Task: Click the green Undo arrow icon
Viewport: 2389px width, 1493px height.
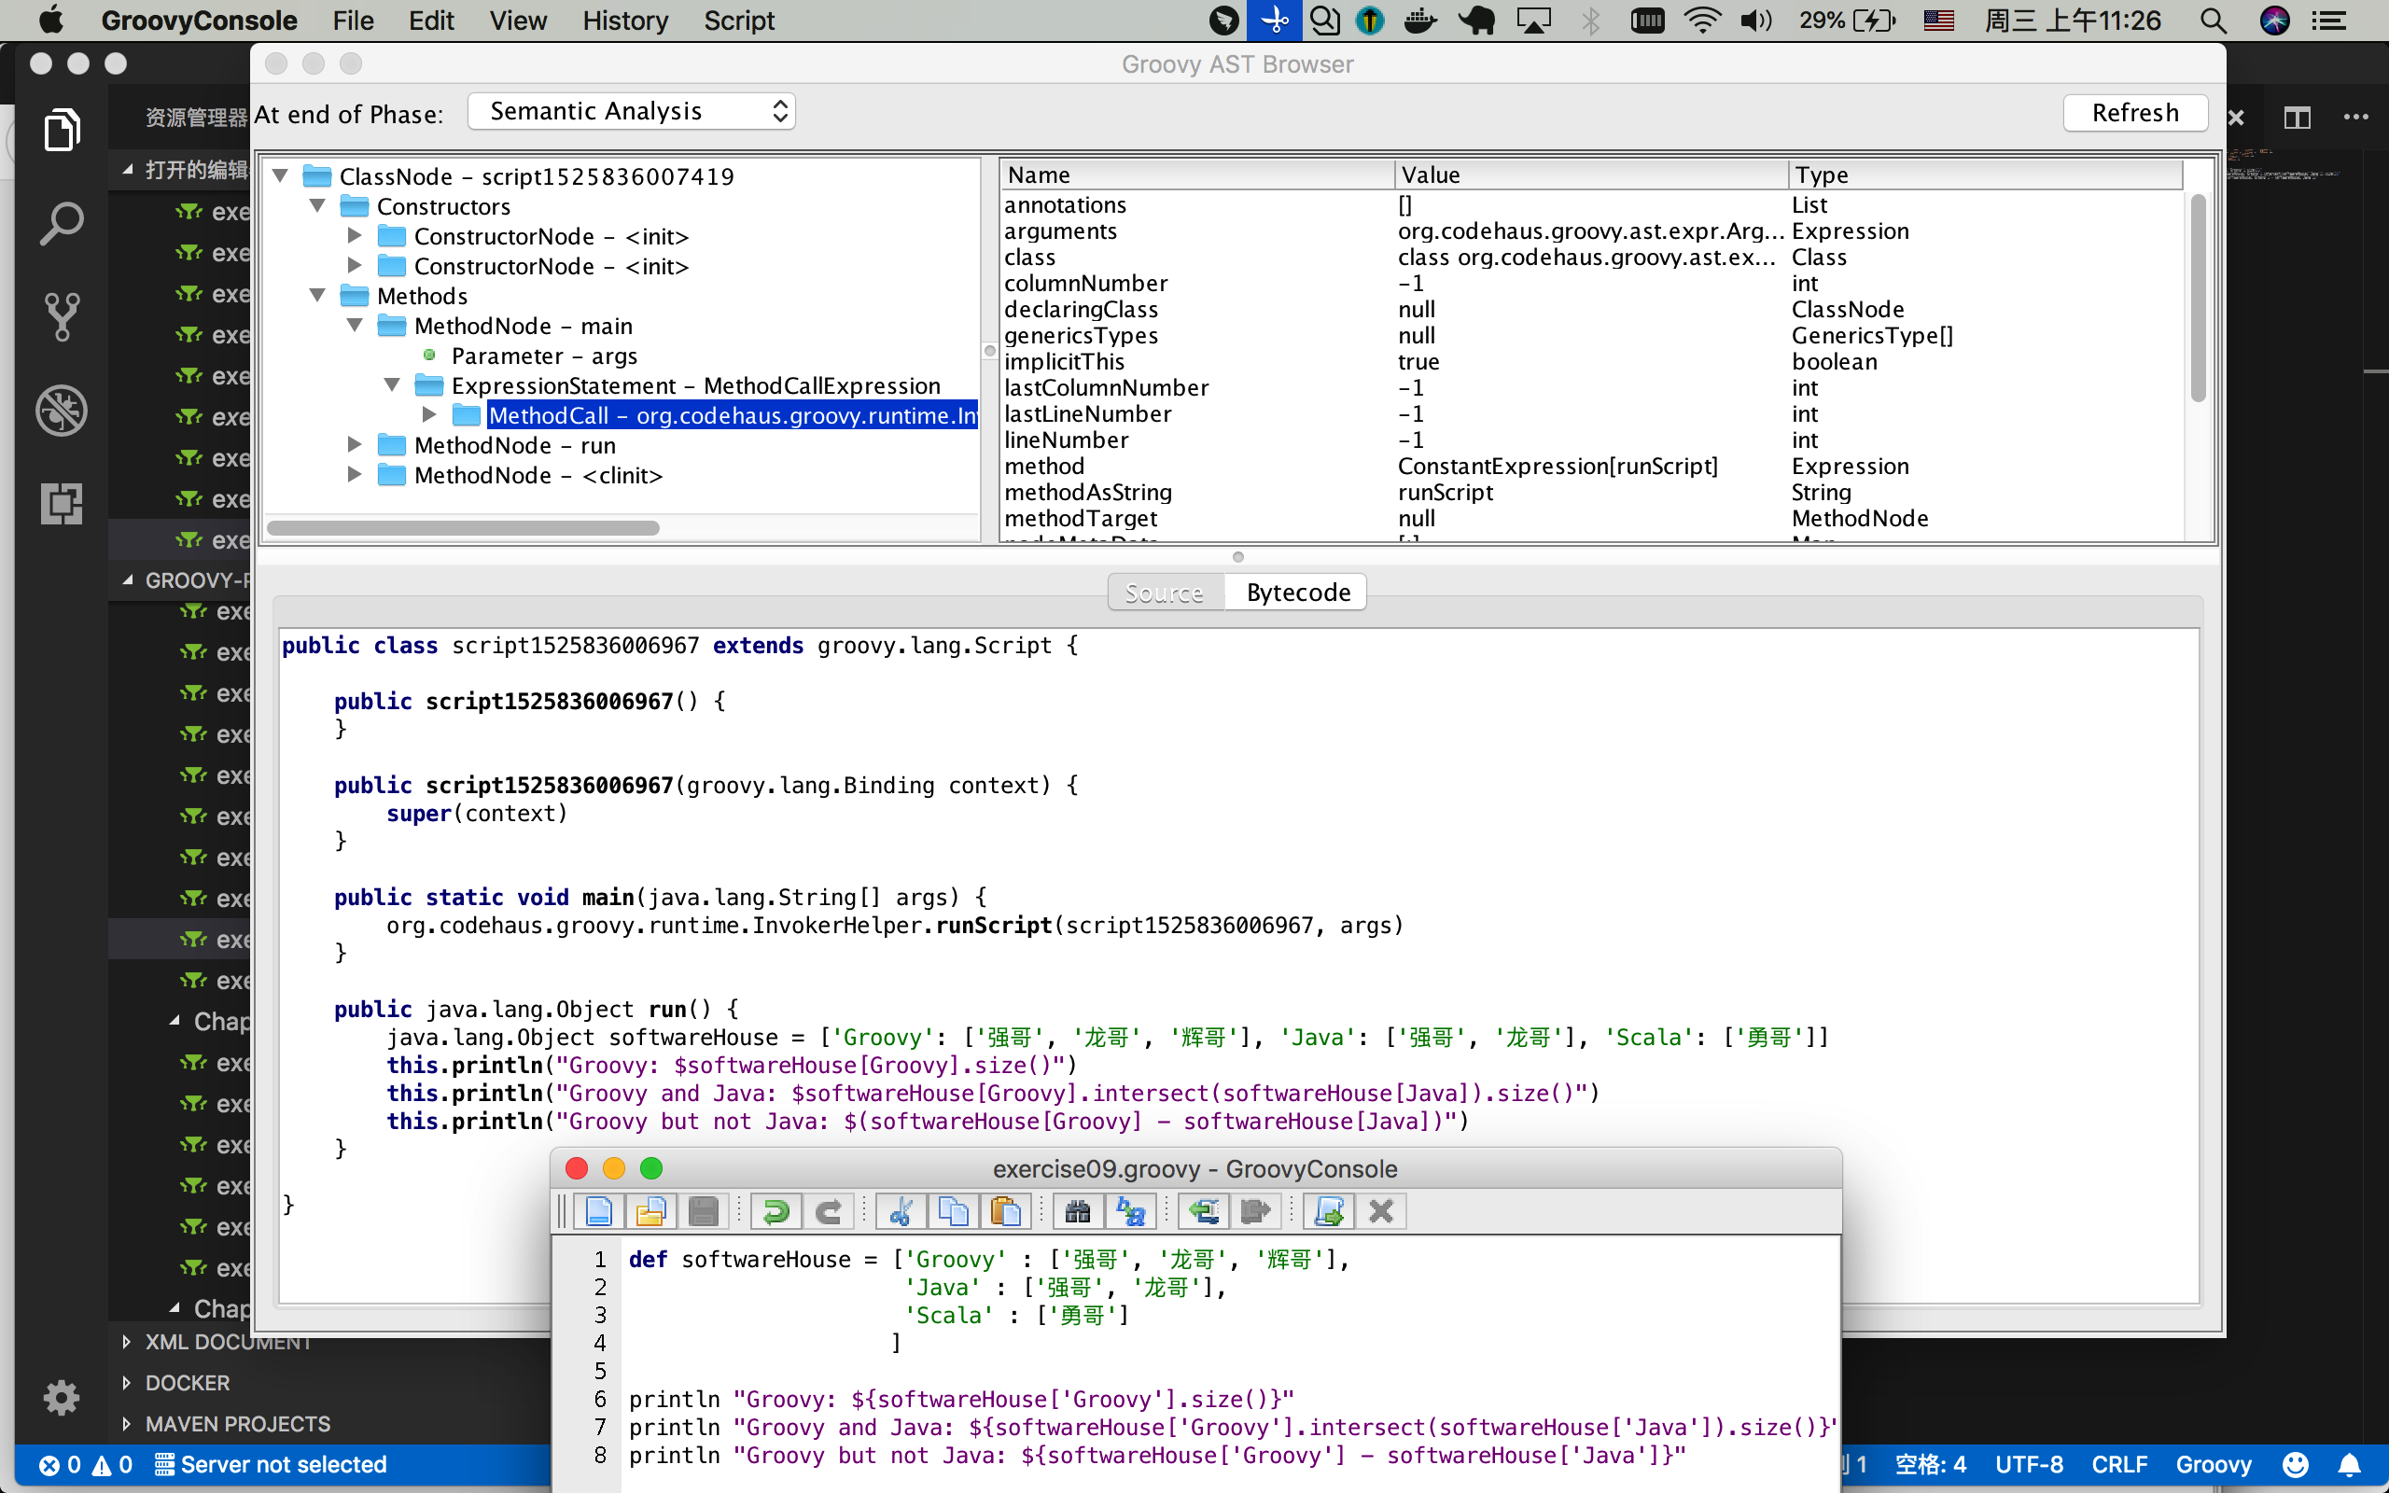Action: pos(775,1210)
